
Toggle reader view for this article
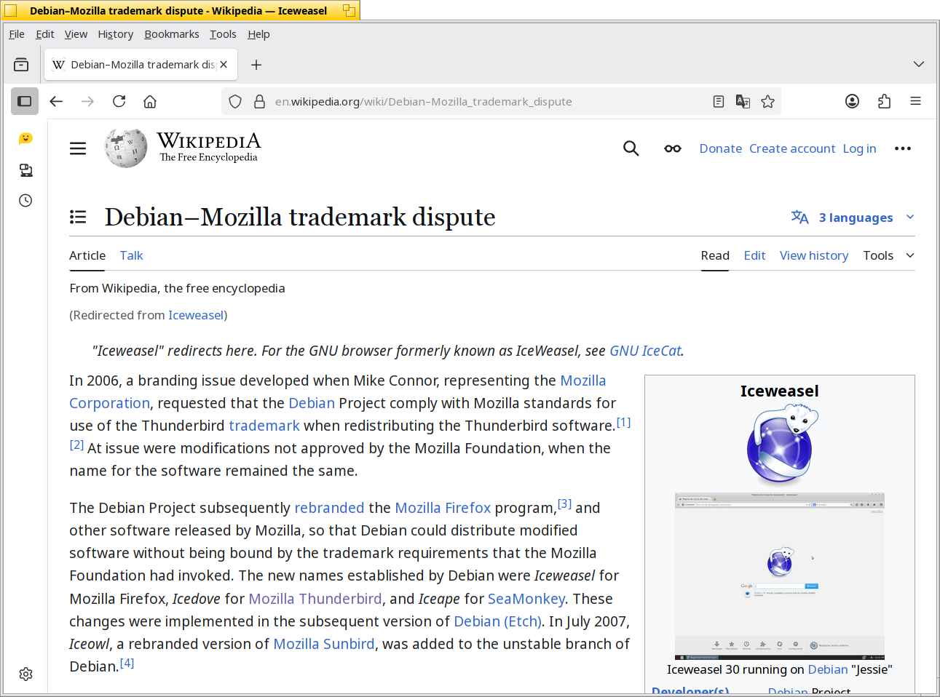coord(719,102)
